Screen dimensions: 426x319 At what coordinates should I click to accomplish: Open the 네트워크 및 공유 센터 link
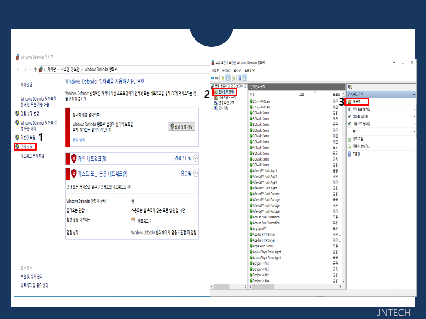click(34, 285)
